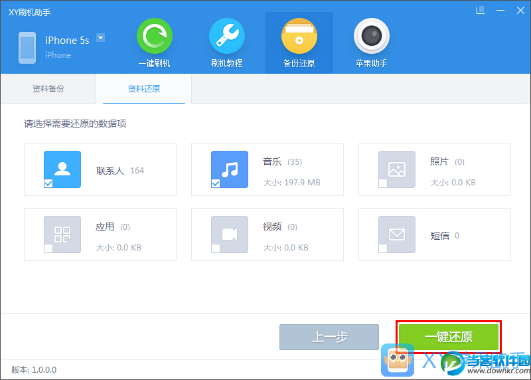Click the 短信 envelope icon
Viewport: 531px width, 380px height.
[397, 235]
